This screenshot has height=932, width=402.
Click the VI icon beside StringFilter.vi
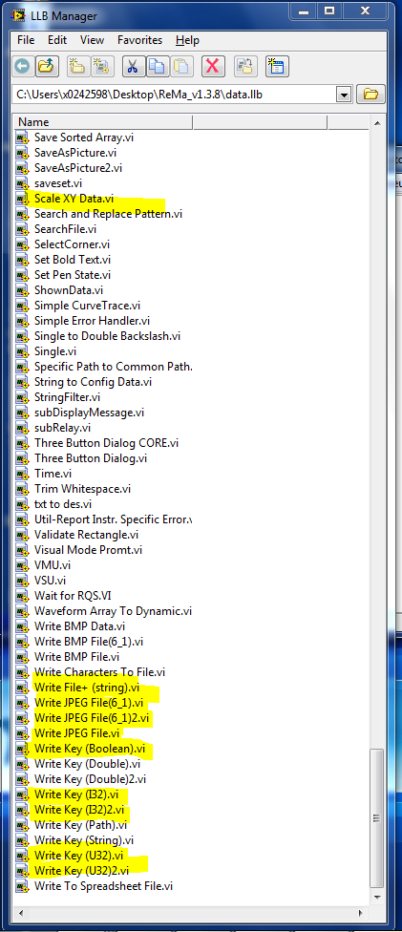[23, 397]
